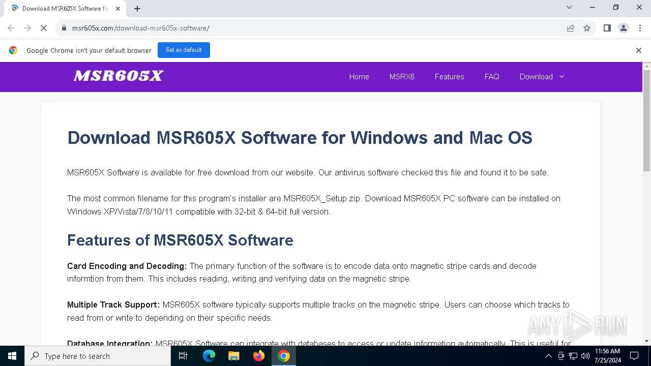This screenshot has height=366, width=651.
Task: Show hidden system tray icons
Action: (548, 356)
